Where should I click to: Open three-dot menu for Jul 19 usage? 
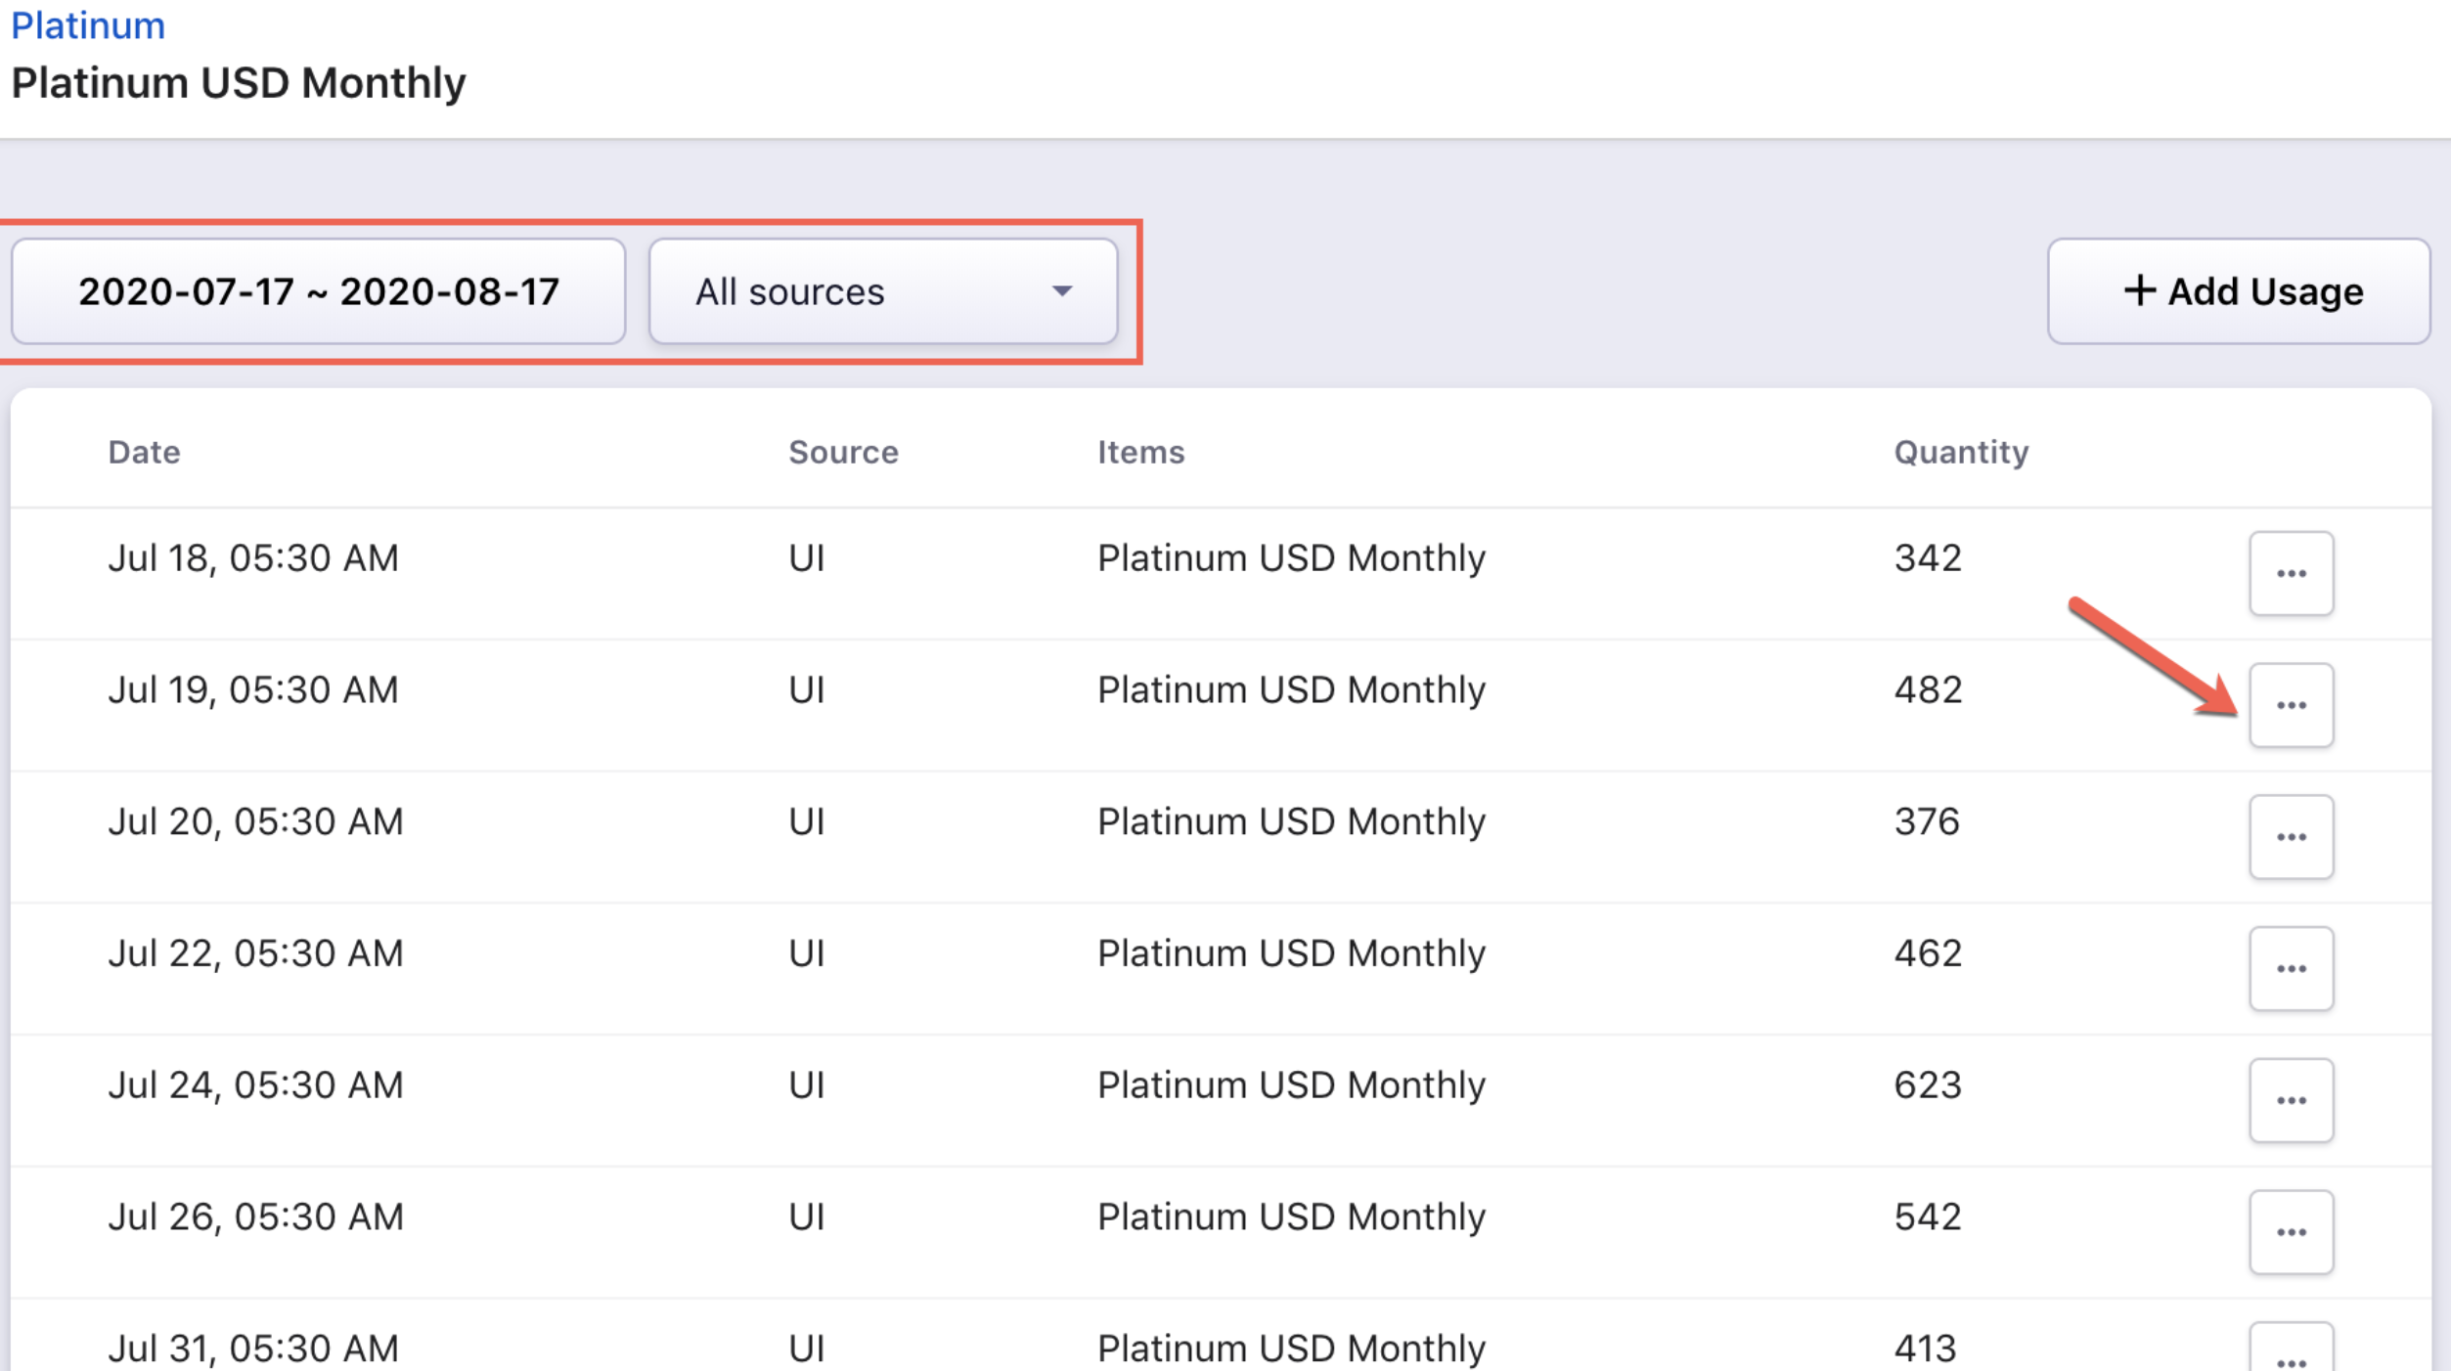coord(2291,705)
